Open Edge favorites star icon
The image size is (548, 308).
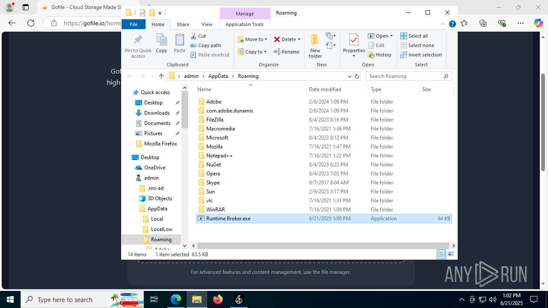click(x=465, y=23)
